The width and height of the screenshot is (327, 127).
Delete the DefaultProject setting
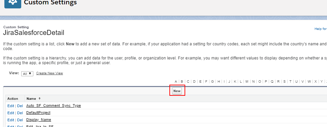coord(20,113)
